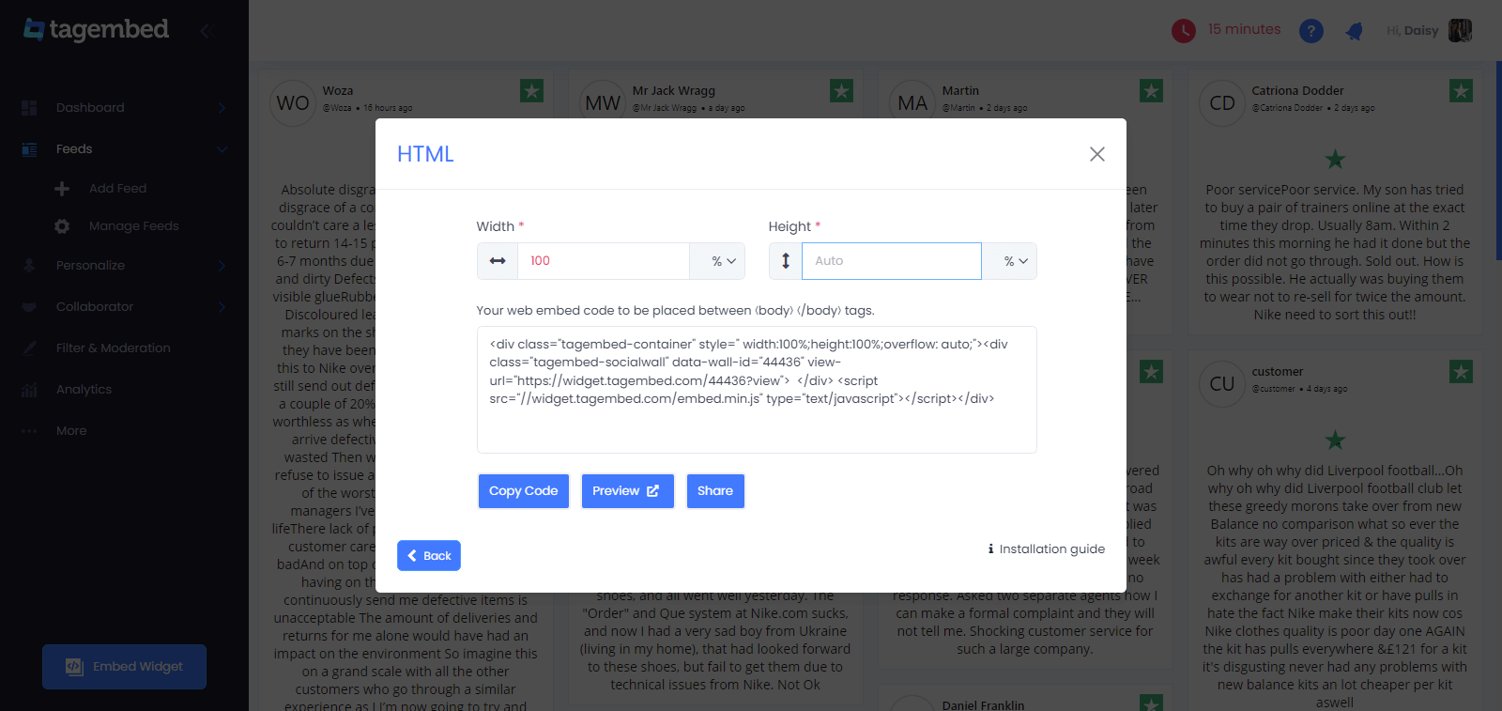Expand the Personalize chevron
The image size is (1502, 711).
(x=222, y=266)
